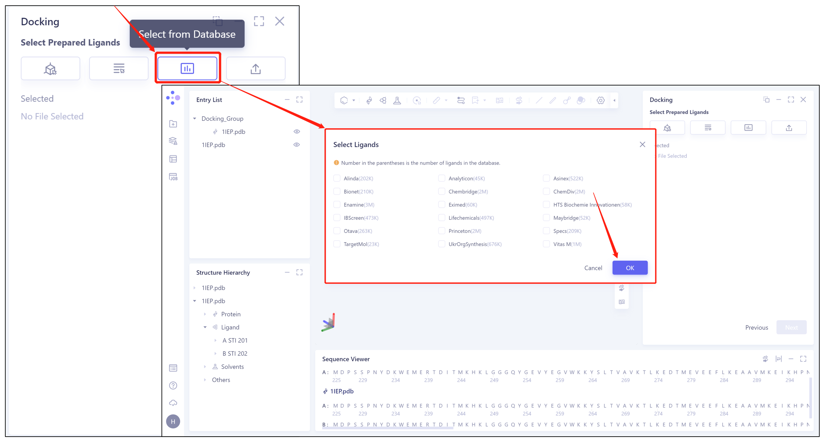Expand the Protein node in Structure Hierarchy
825x443 pixels.
point(205,314)
